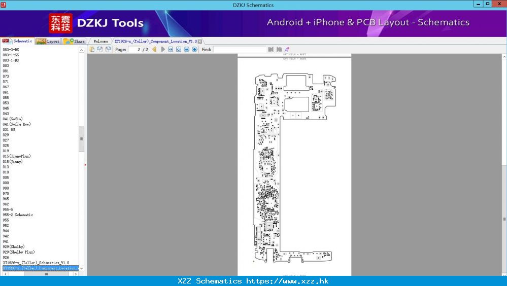Click the sidebar list scroll-up arrow

pyautogui.click(x=82, y=50)
